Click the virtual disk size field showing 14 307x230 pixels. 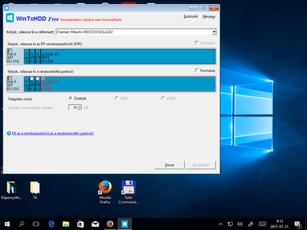coord(73,107)
